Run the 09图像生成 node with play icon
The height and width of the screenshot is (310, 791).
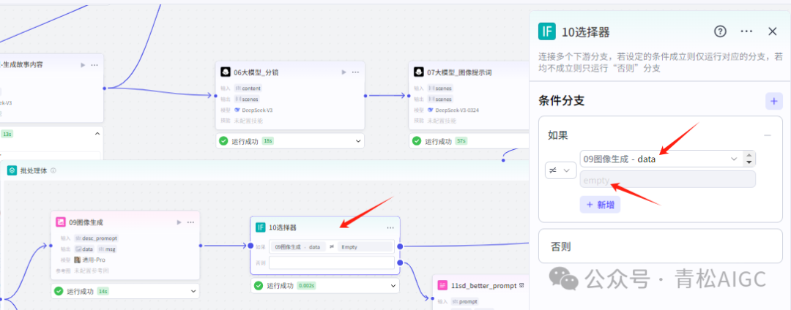pyautogui.click(x=179, y=222)
